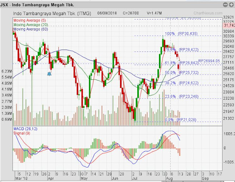
Task: Click the 4.16M volume axis label
Action: (7, 89)
